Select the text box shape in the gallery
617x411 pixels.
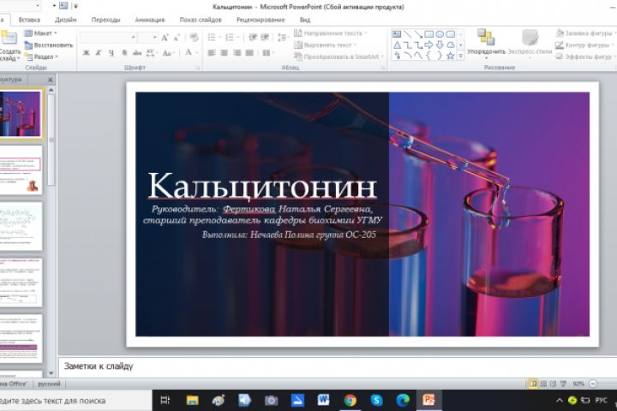[397, 34]
